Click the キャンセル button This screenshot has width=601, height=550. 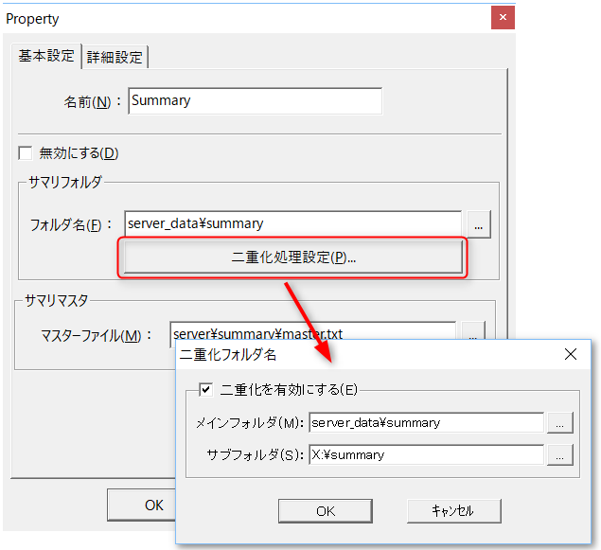[x=452, y=511]
